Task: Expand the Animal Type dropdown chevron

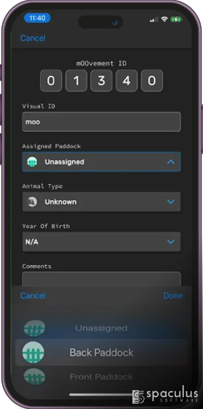Action: point(171,202)
